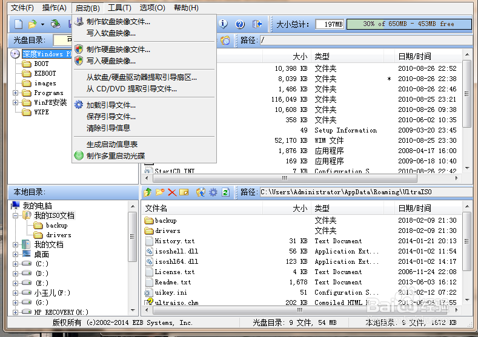The height and width of the screenshot is (337, 478).
Task: Click the disc properties folder icon near 路径
Action: (x=225, y=40)
